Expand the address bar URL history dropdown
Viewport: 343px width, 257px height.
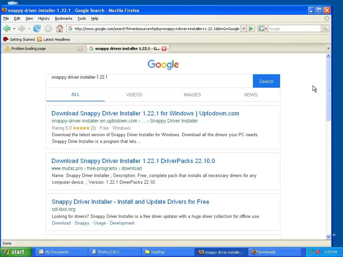pos(244,29)
